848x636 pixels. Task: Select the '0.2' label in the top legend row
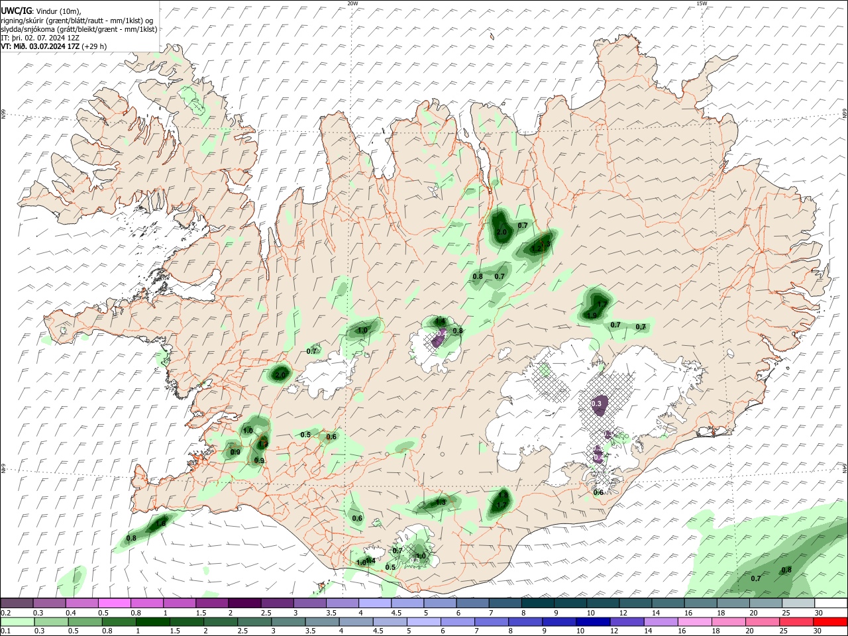[x=5, y=613]
